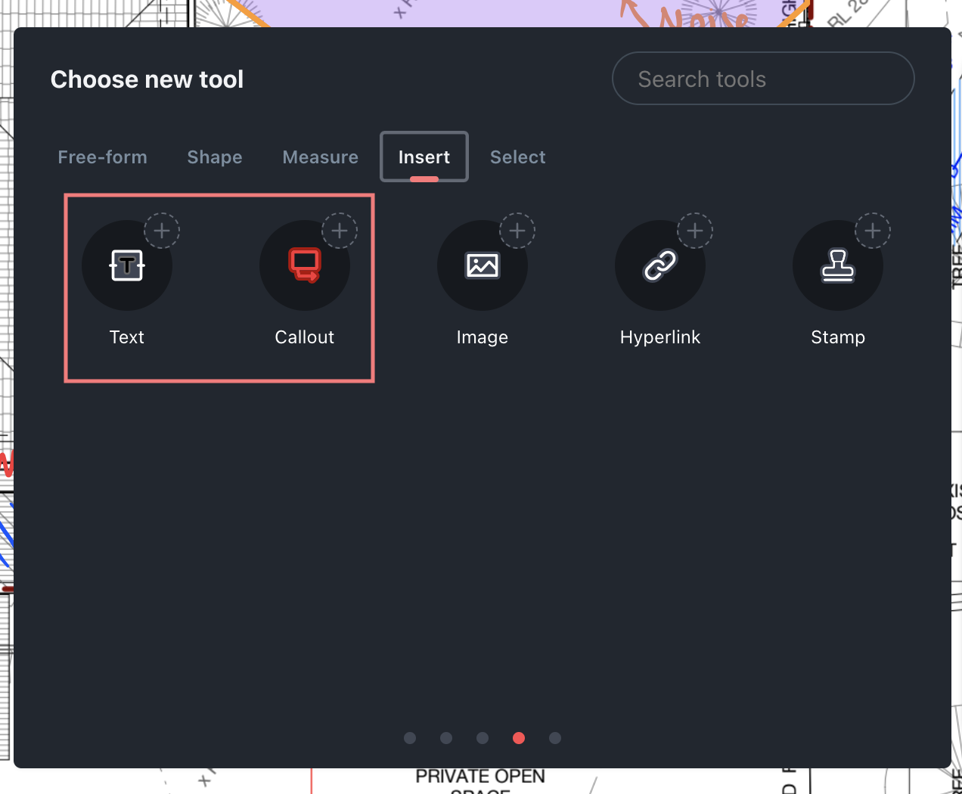The image size is (962, 794).
Task: Click the last pagination dot
Action: coord(555,738)
